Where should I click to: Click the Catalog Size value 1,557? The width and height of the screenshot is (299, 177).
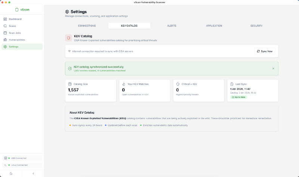click(73, 90)
